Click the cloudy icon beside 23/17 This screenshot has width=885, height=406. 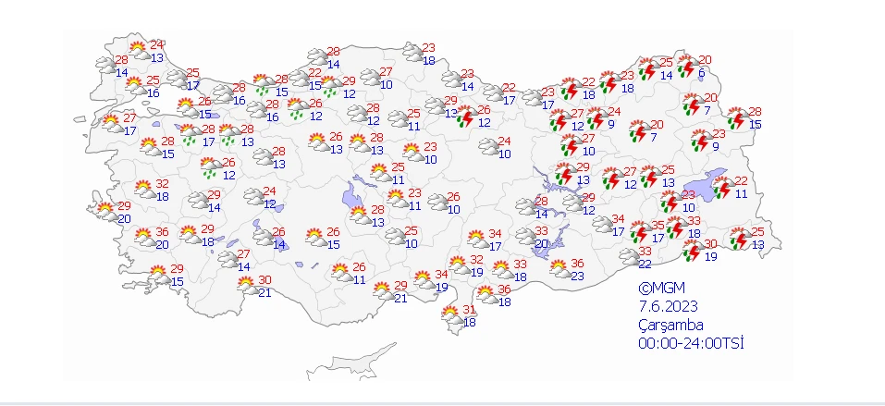point(532,98)
